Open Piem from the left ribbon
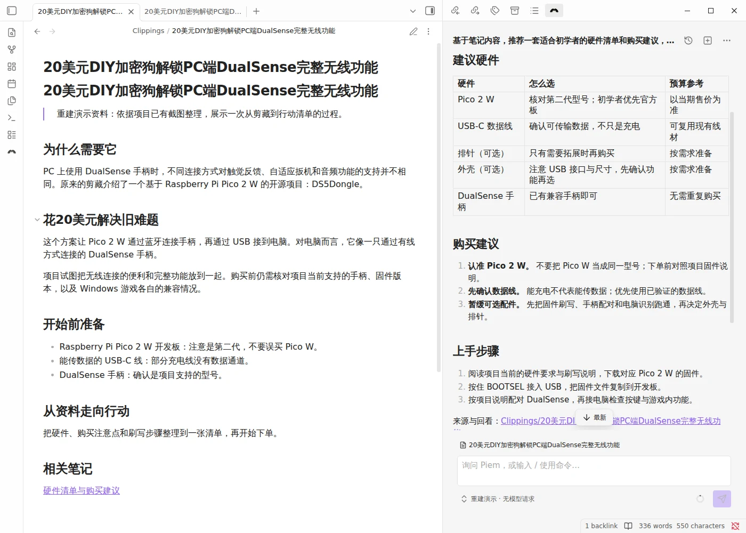 click(x=12, y=152)
